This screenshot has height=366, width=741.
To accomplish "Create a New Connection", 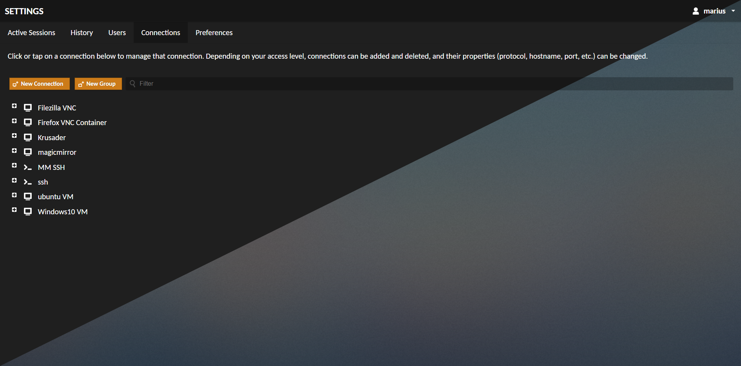I will [x=39, y=84].
